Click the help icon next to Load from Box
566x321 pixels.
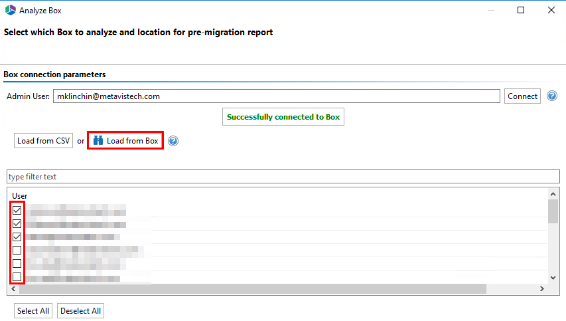pyautogui.click(x=173, y=141)
